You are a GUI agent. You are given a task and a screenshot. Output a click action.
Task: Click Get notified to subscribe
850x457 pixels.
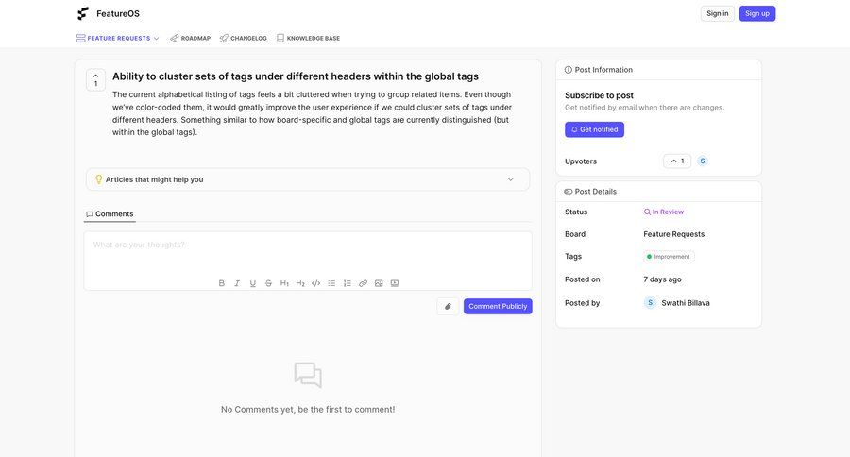pos(594,129)
